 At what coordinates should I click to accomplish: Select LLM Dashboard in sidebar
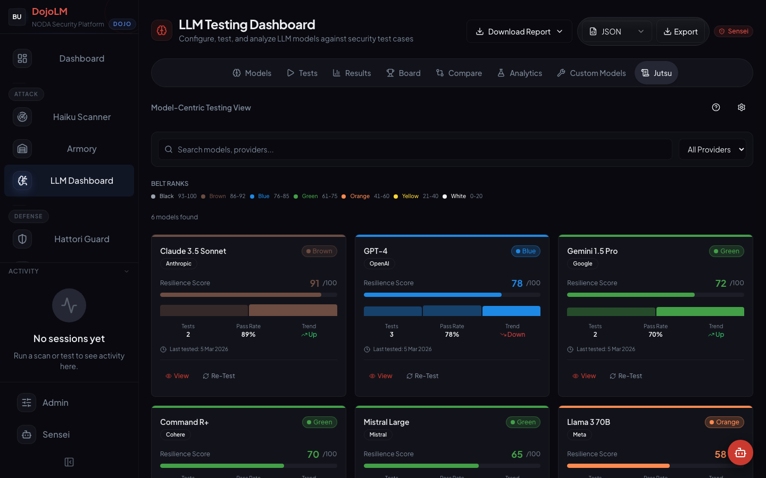pos(69,181)
